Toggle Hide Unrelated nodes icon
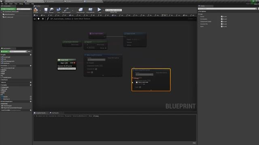The width and height of the screenshot is (259, 145). click(66, 10)
